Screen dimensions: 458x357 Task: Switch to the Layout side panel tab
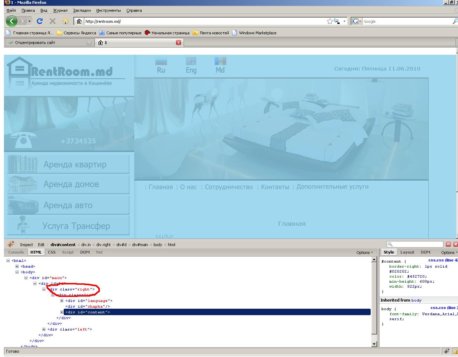tap(407, 252)
